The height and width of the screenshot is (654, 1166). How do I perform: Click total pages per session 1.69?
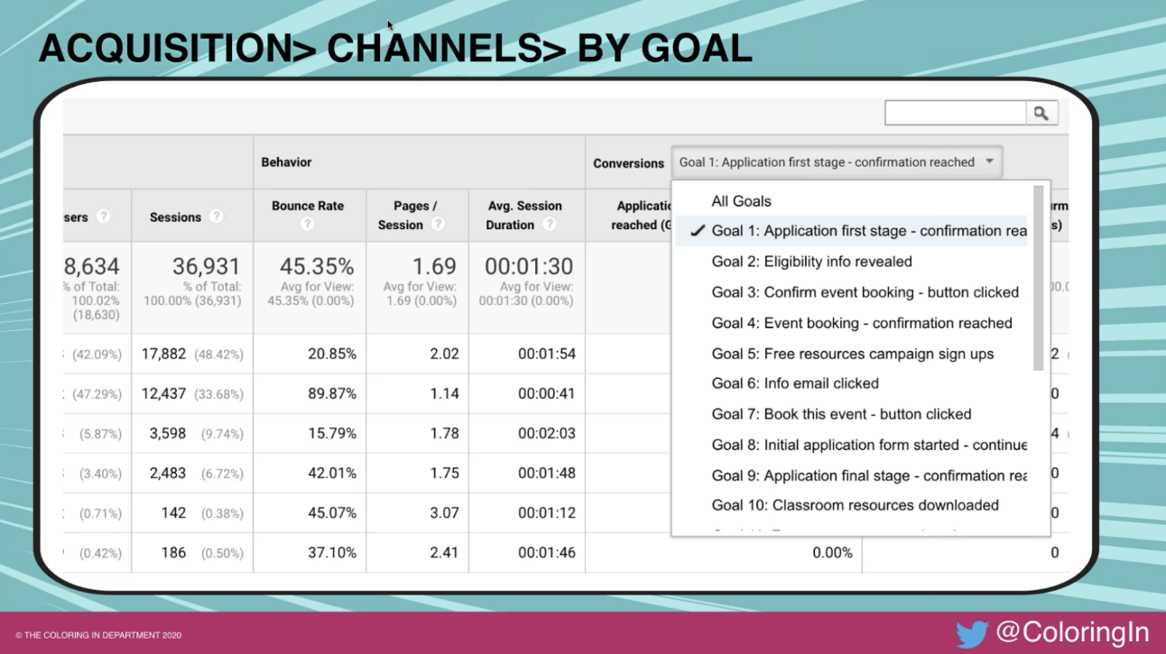click(x=434, y=267)
